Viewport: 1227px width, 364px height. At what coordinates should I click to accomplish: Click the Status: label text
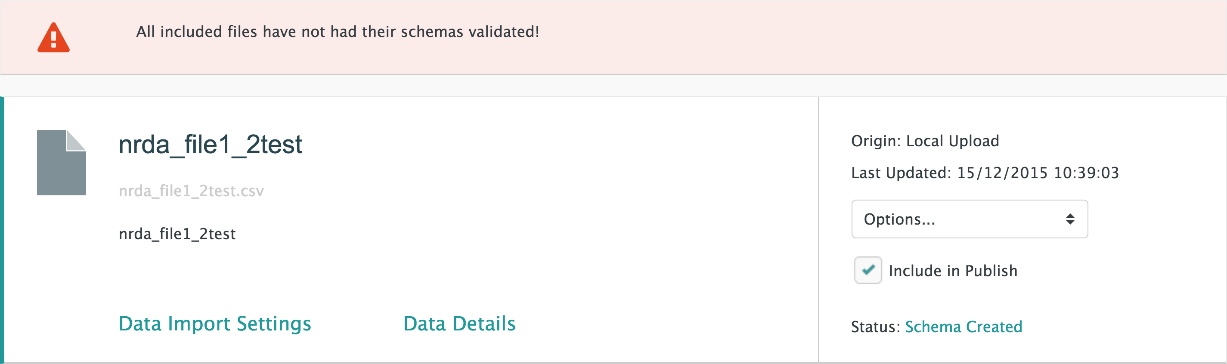(875, 327)
